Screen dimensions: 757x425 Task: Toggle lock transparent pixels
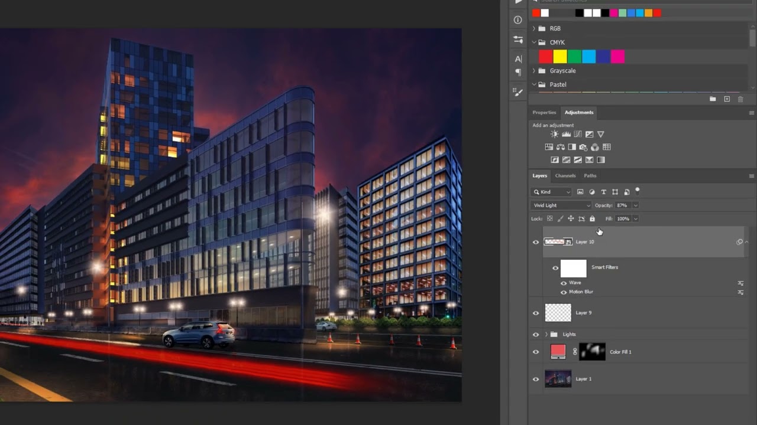click(x=550, y=218)
